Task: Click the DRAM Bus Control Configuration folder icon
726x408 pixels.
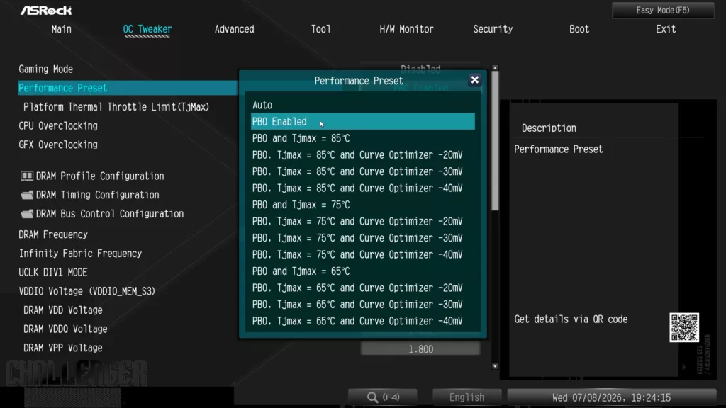Action: 27,214
